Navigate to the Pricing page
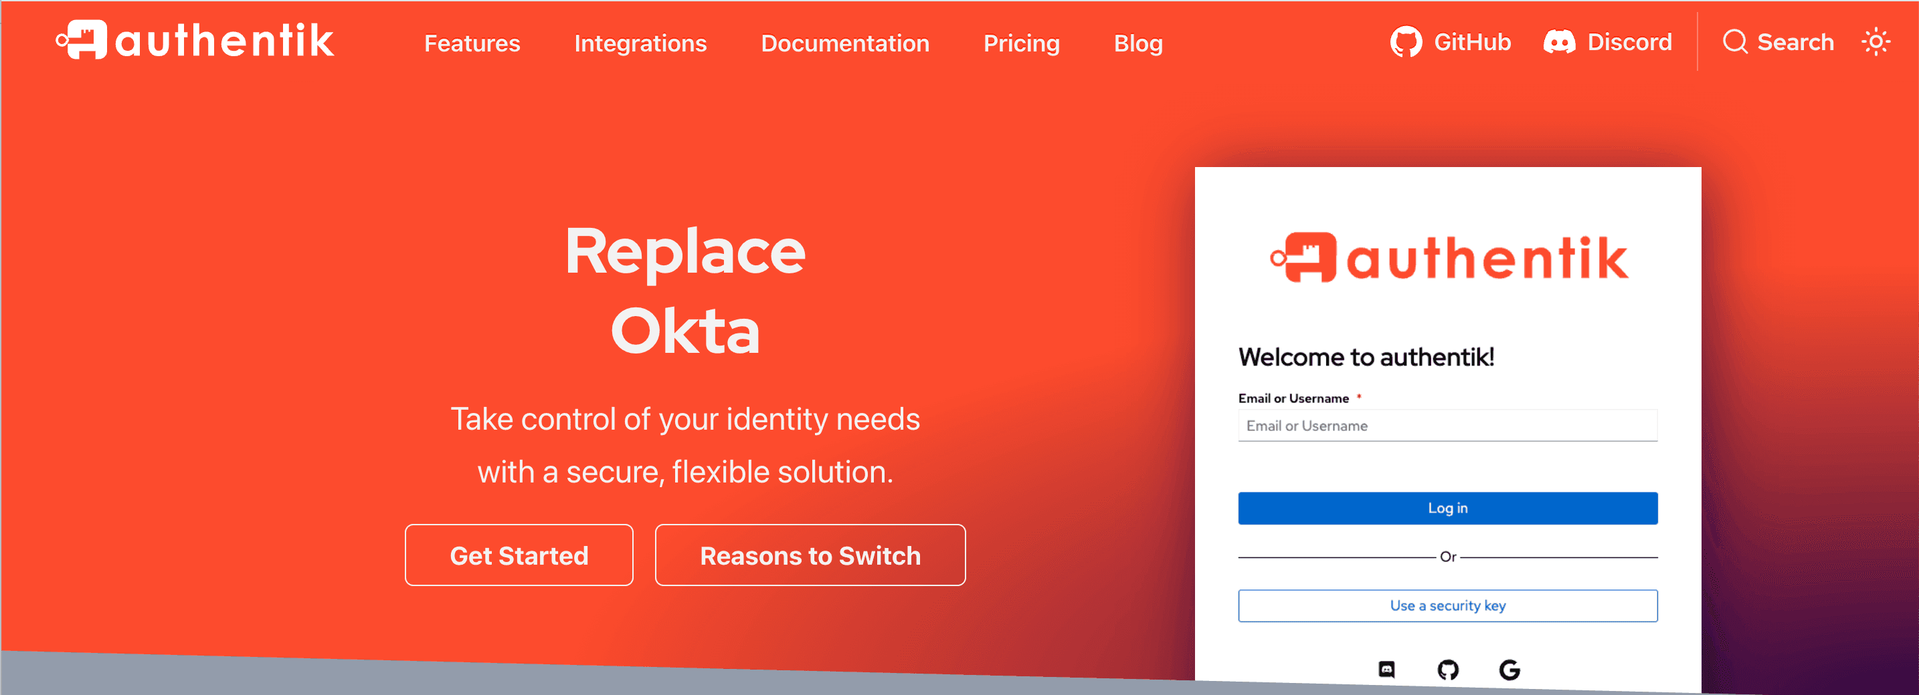This screenshot has width=1919, height=695. coord(1020,44)
